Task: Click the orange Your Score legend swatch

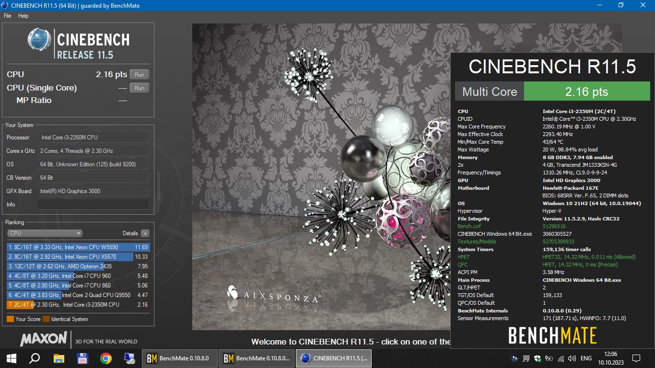Action: (x=10, y=319)
